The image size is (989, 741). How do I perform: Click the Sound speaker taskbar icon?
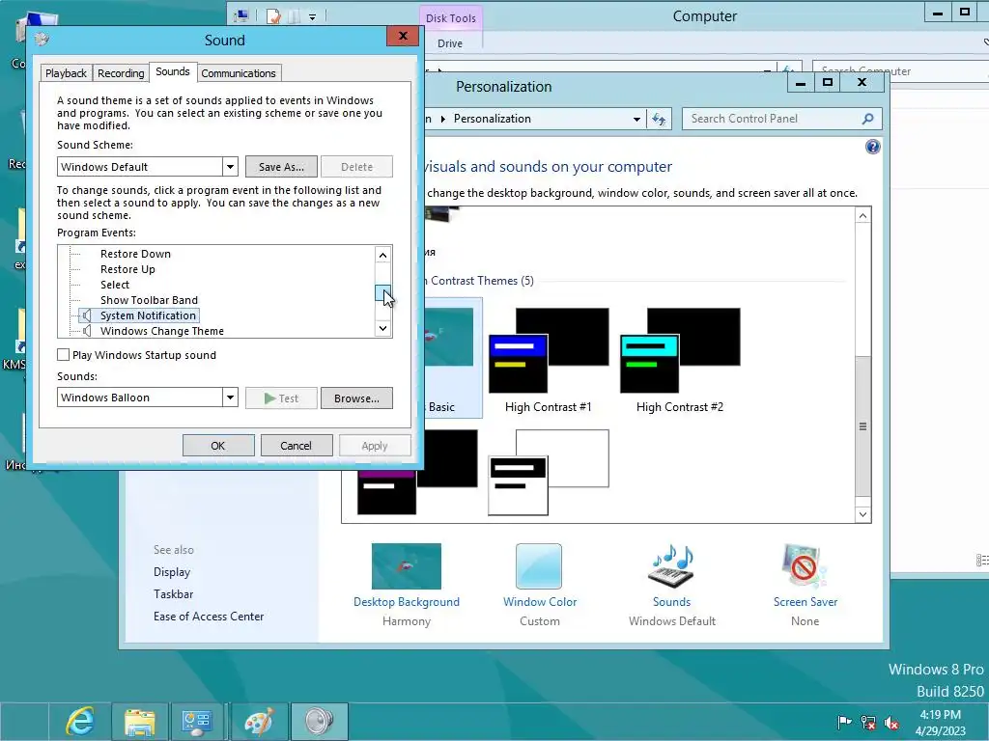319,722
